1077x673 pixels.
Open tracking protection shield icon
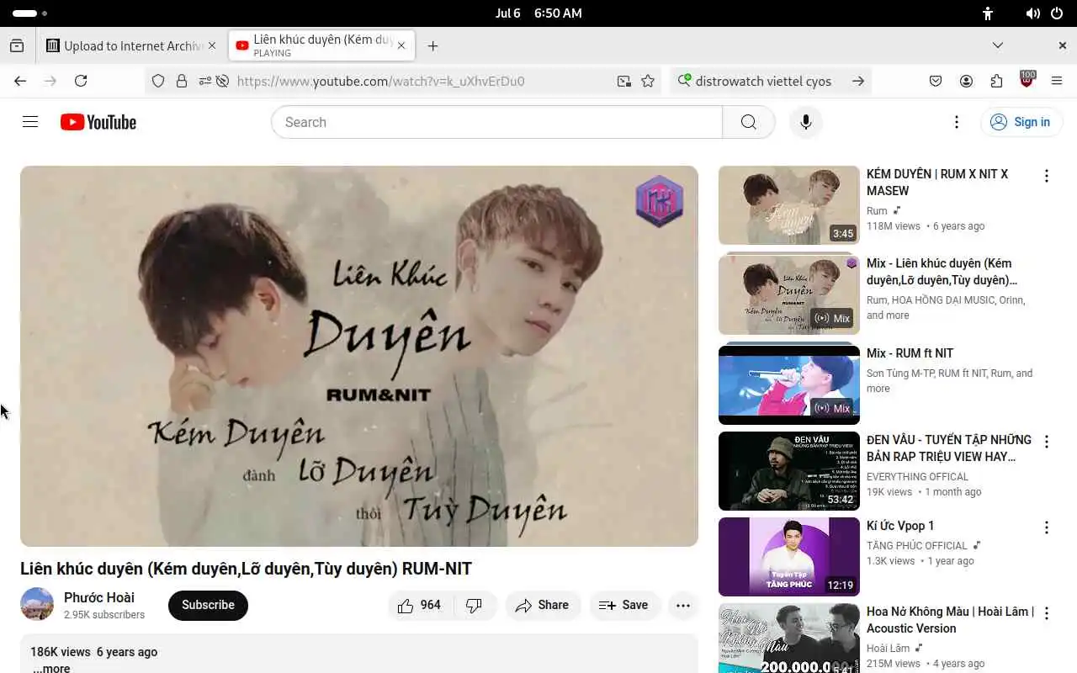(158, 81)
